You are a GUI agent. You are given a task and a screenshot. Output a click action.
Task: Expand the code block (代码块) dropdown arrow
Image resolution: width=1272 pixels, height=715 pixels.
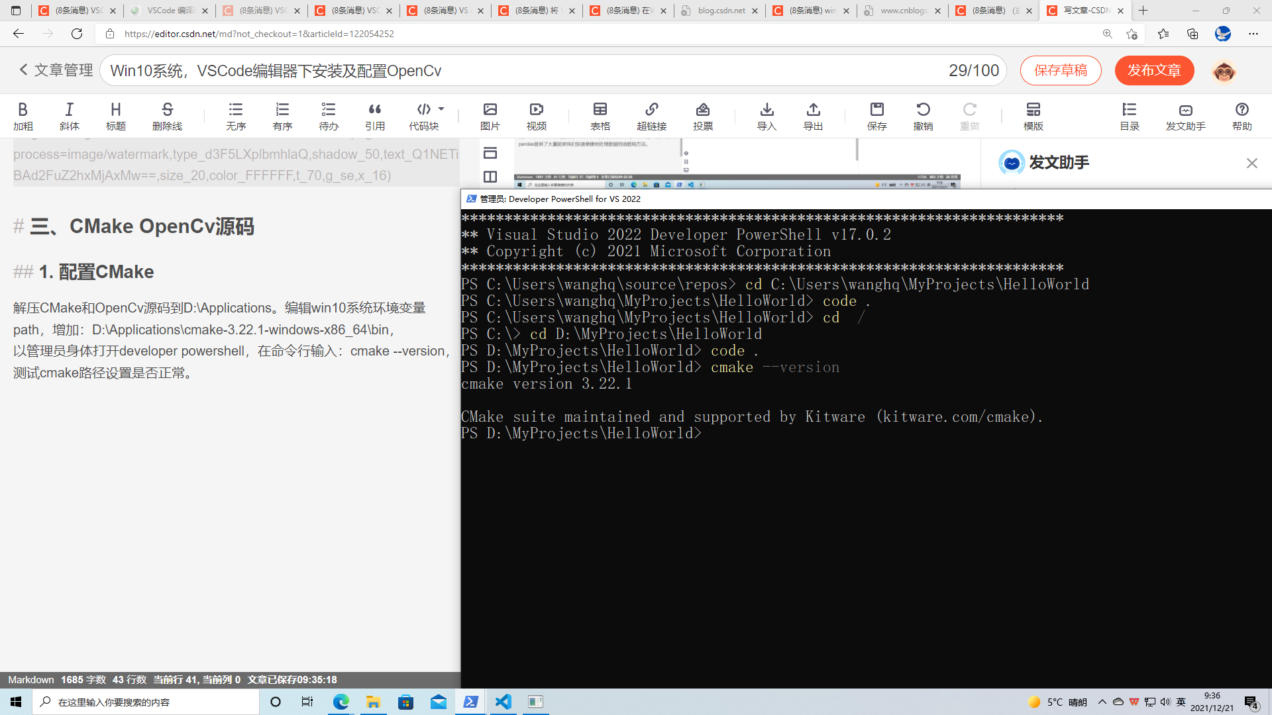(441, 109)
